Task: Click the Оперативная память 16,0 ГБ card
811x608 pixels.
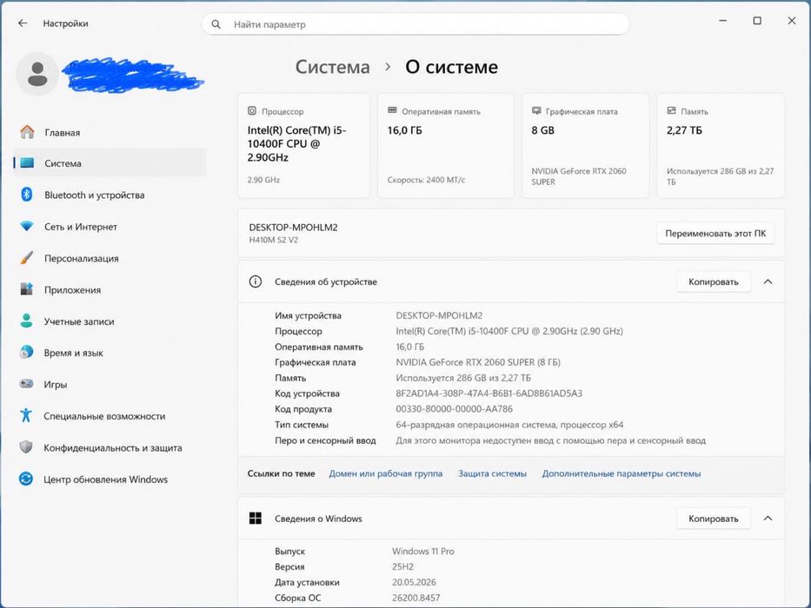Action: click(x=445, y=145)
